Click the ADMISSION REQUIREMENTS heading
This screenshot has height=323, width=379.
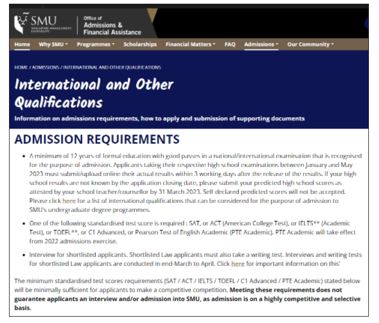(97, 139)
